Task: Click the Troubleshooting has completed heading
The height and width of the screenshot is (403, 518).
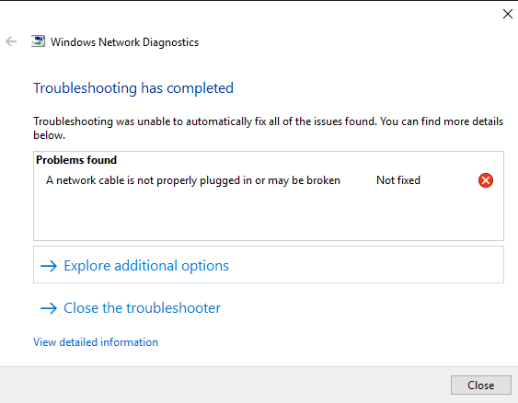Action: [x=133, y=88]
